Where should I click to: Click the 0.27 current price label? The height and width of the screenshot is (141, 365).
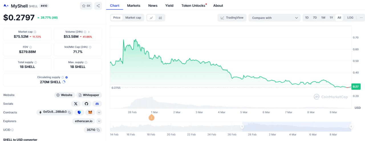click(356, 87)
